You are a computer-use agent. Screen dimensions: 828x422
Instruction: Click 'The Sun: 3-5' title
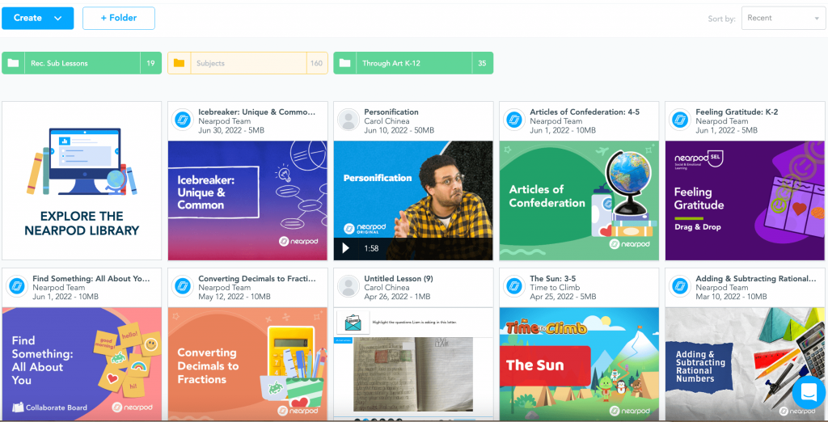click(x=551, y=278)
